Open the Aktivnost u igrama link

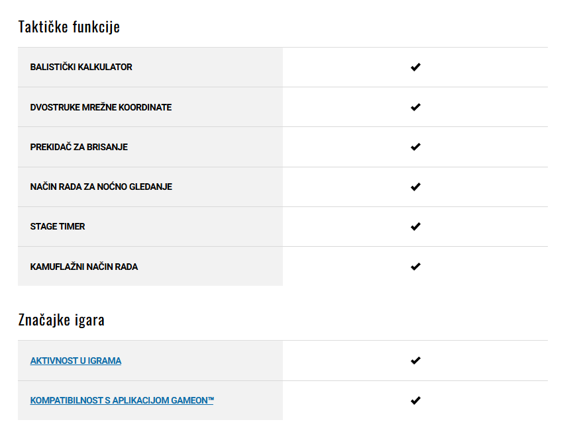(x=76, y=361)
